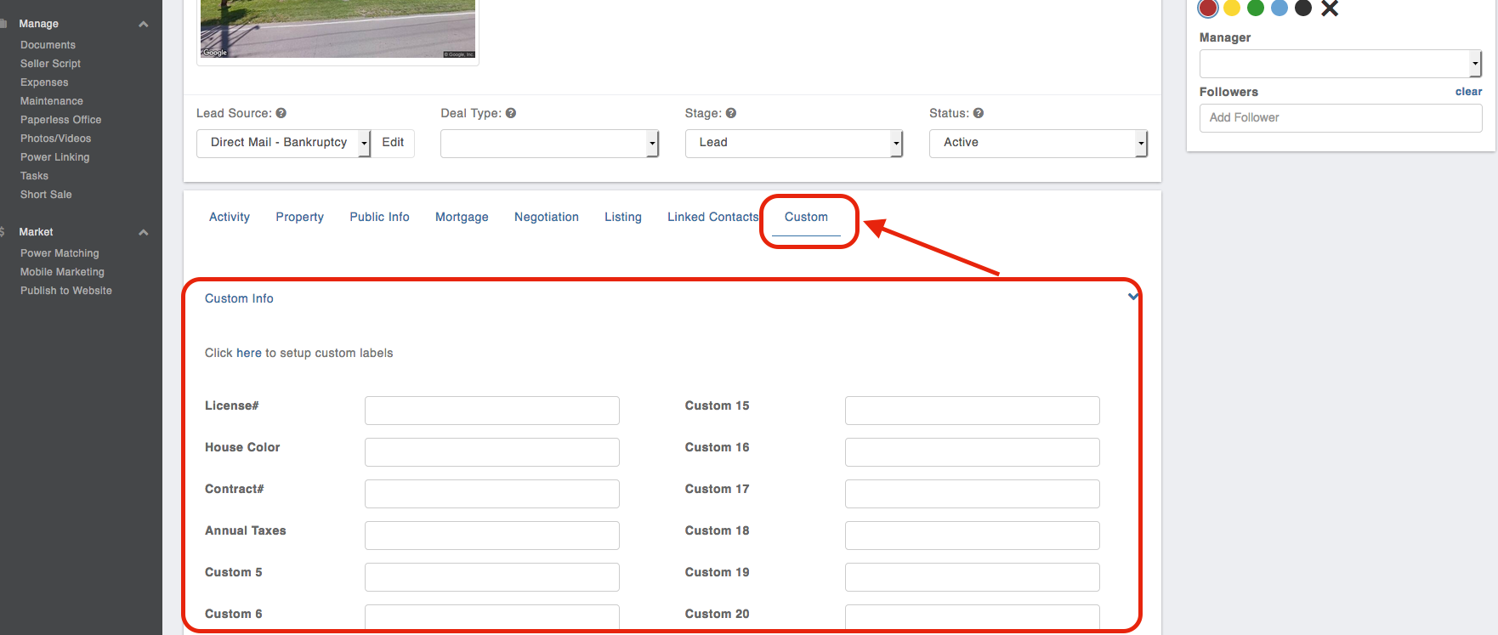The width and height of the screenshot is (1498, 635).
Task: Select the yellow color swatch
Action: [x=1232, y=8]
